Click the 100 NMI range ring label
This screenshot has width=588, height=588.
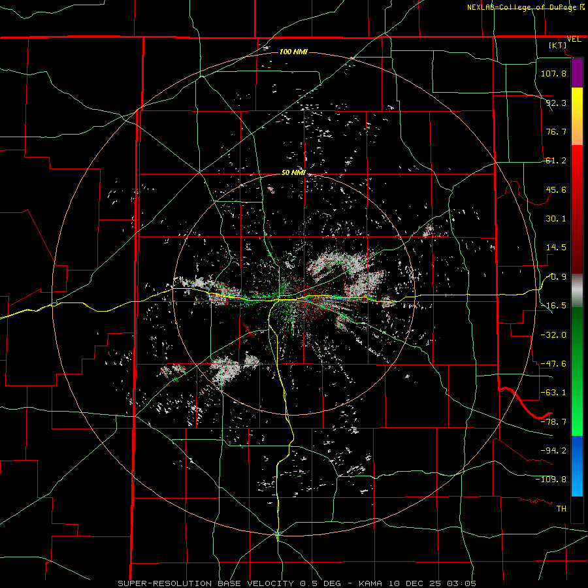293,52
